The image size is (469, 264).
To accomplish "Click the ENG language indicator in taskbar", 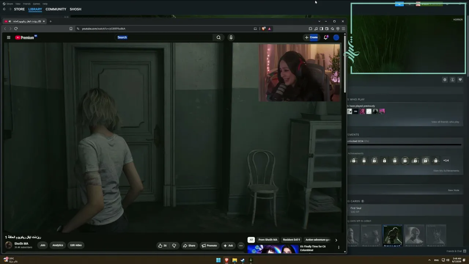I will (x=436, y=260).
